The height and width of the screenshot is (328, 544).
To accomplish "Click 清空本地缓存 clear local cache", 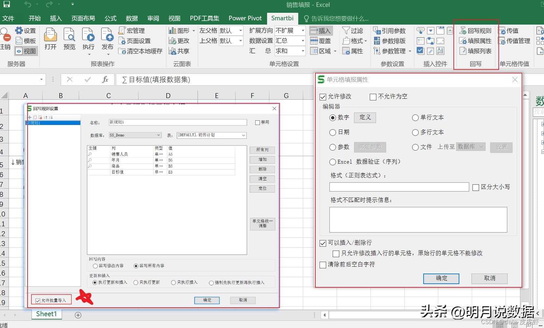I will (140, 51).
